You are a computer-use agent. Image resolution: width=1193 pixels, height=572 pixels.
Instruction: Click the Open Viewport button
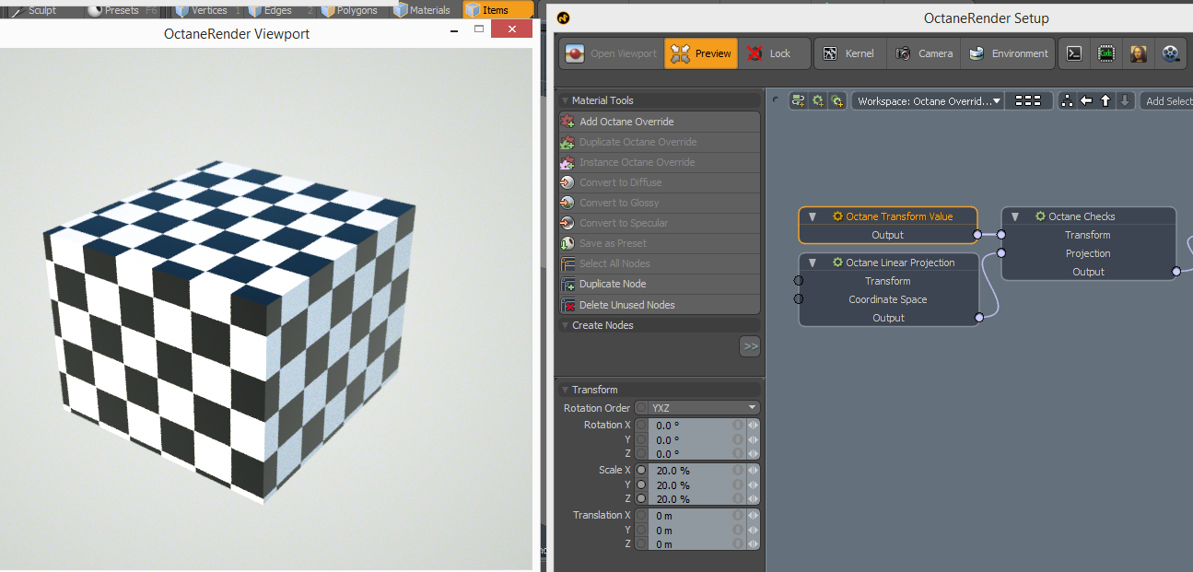pyautogui.click(x=613, y=53)
